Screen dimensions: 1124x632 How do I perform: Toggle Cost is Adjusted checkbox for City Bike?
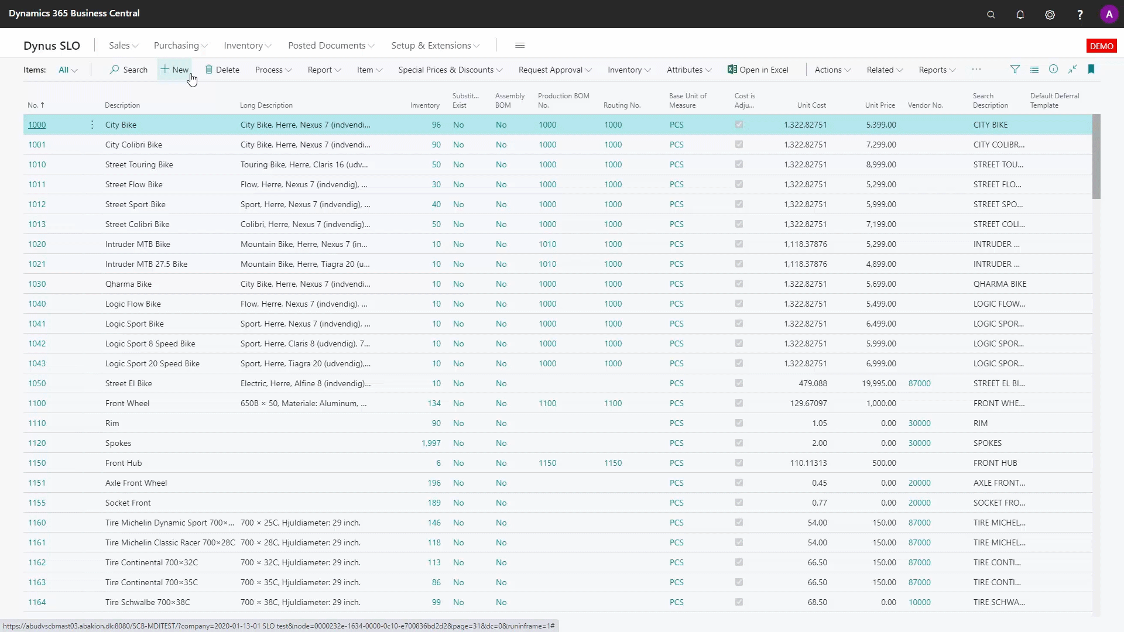[x=739, y=125]
